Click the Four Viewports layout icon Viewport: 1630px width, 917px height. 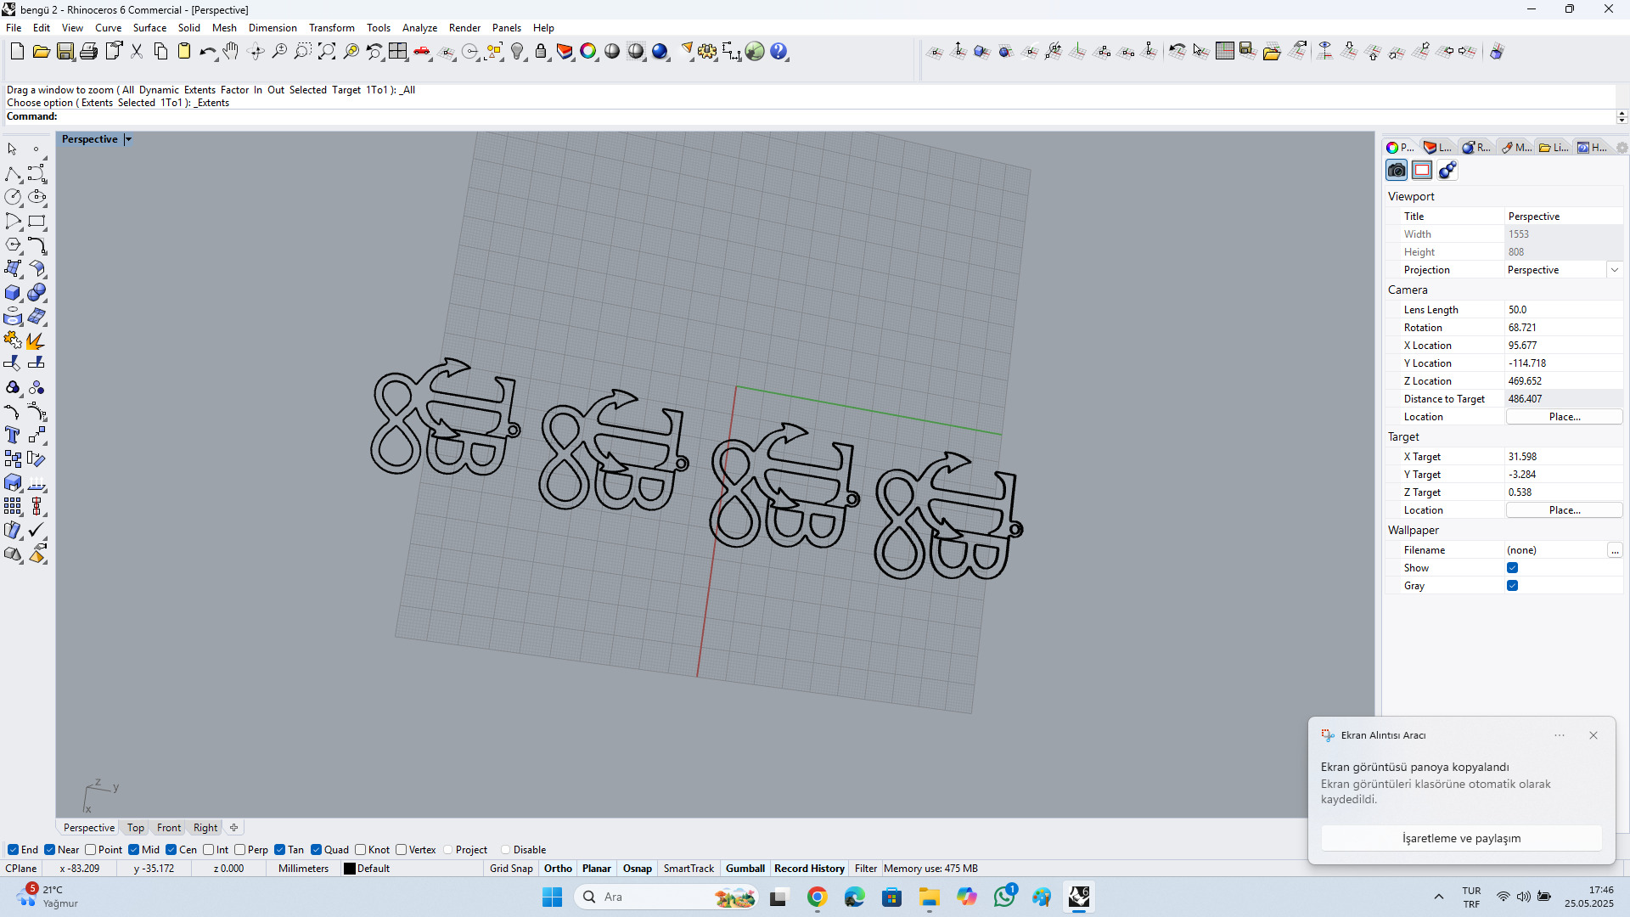(x=397, y=52)
